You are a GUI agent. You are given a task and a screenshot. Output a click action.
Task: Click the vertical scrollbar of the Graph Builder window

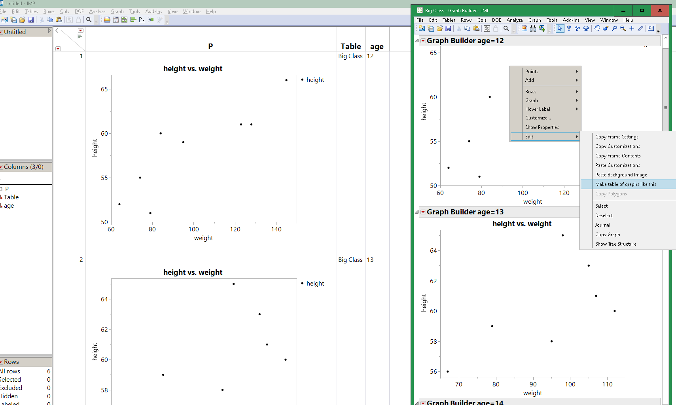(666, 107)
